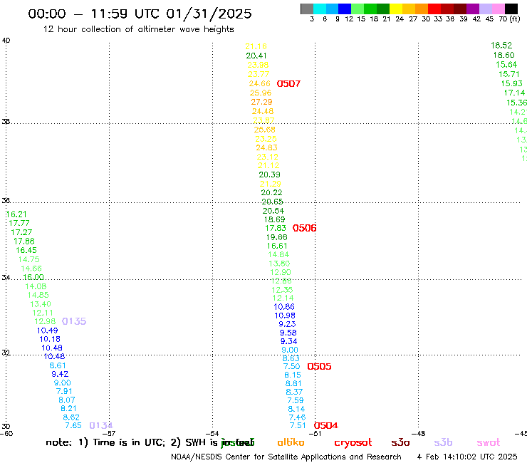The image size is (527, 463).
Task: Click the wave height value 24.66
Action: click(259, 83)
